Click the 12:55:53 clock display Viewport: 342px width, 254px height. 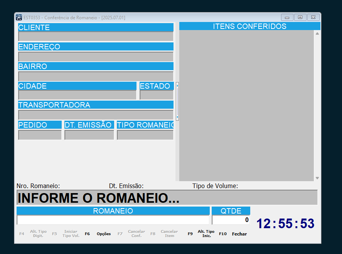[285, 224]
